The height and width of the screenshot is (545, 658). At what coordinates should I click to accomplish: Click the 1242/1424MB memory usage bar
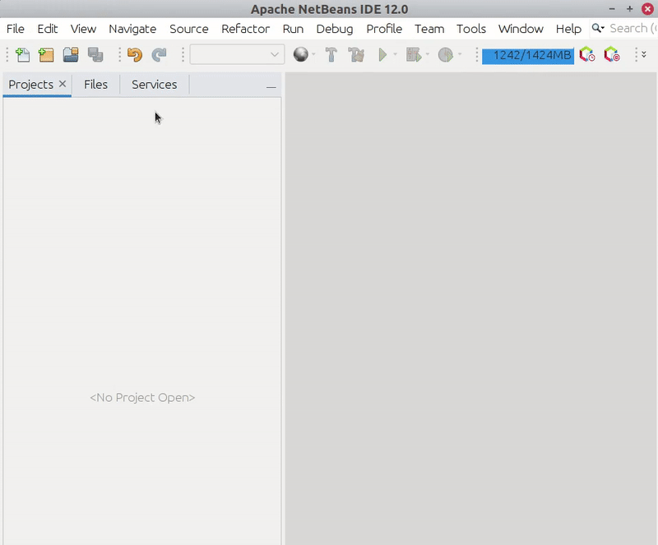528,56
